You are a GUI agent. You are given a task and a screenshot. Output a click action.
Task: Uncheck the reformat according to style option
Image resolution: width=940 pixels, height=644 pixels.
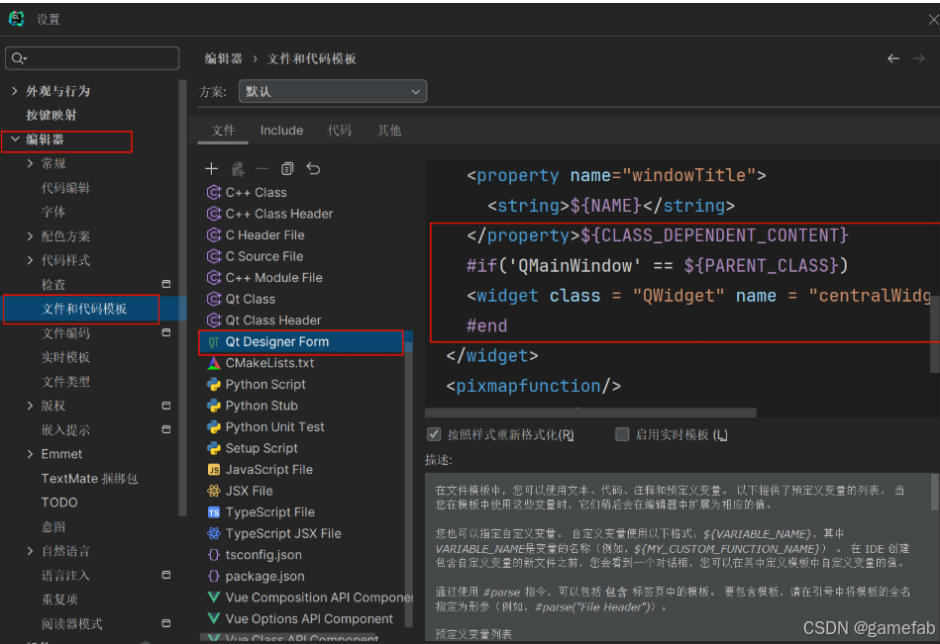click(x=434, y=432)
